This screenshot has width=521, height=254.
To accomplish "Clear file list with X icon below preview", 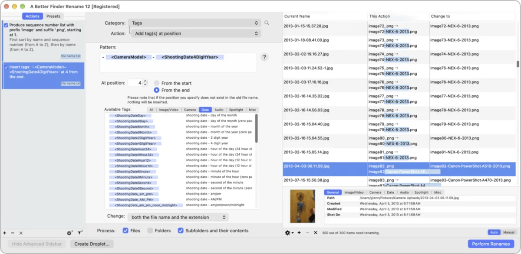I will [x=316, y=233].
